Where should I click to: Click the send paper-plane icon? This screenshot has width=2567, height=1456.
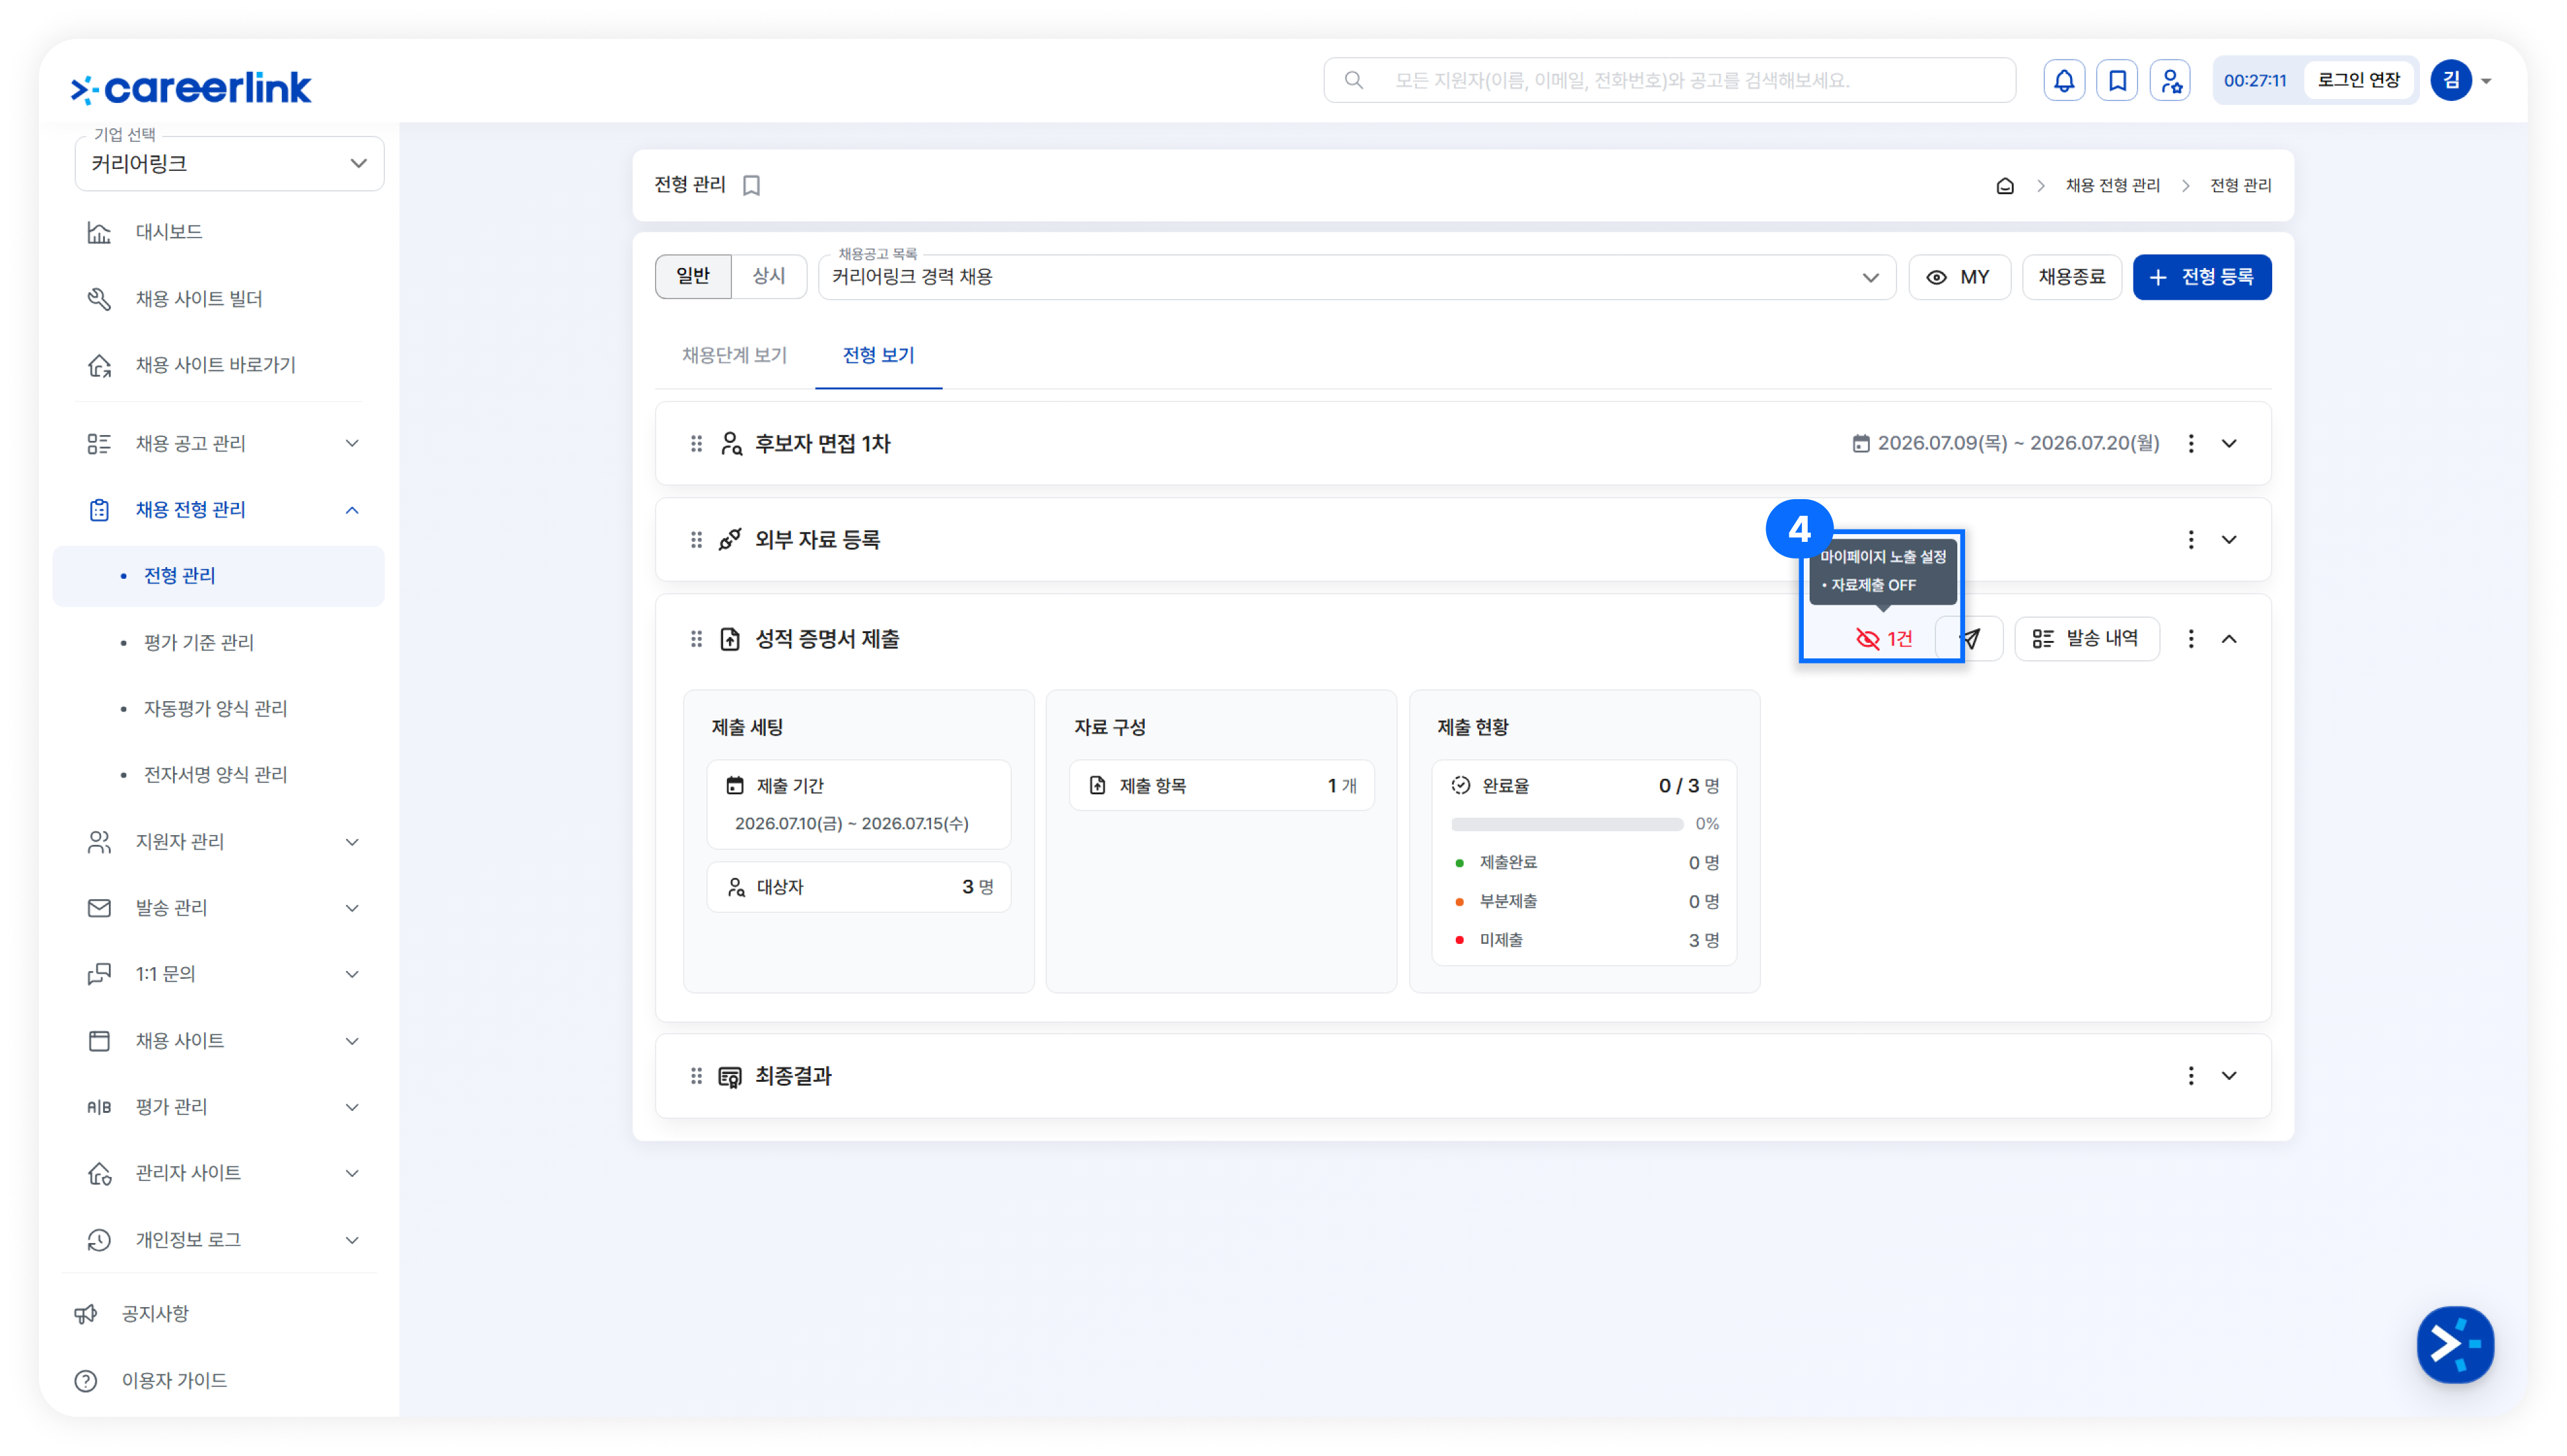coord(1970,639)
